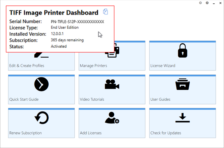Copy dashboard info with the clipboard icon
This screenshot has width=224, height=148.
(105, 12)
